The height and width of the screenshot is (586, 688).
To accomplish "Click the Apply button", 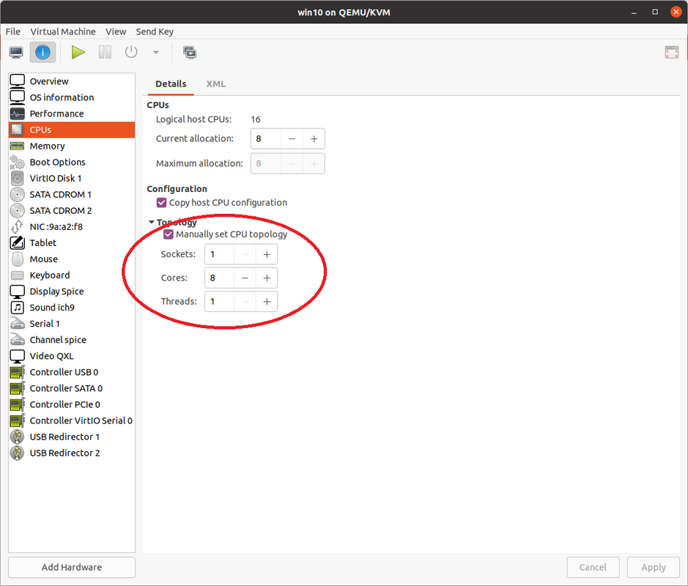I will coord(654,568).
